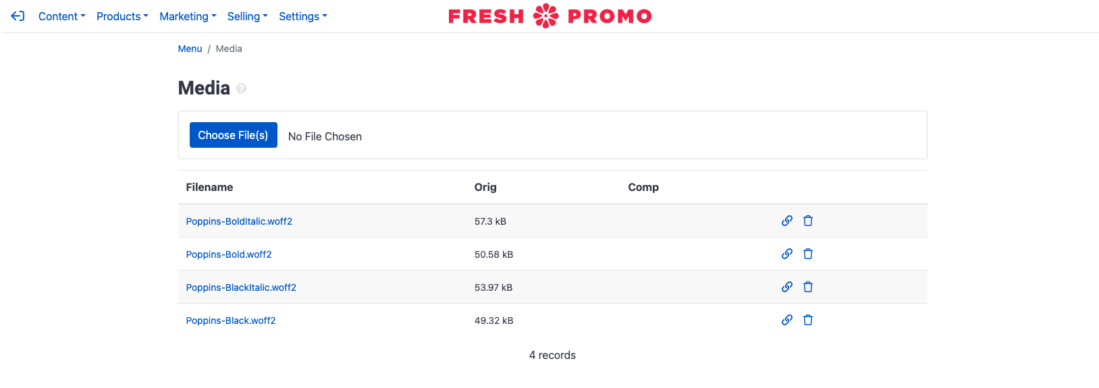Viewport: 1099px width, 388px height.
Task: Go to Menu breadcrumb link
Action: [190, 49]
